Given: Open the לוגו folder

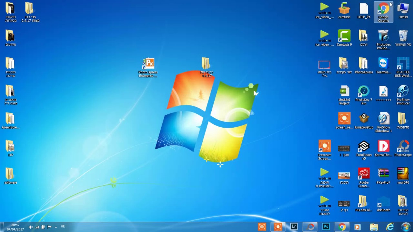Looking at the screenshot, I should pyautogui.click(x=11, y=149).
